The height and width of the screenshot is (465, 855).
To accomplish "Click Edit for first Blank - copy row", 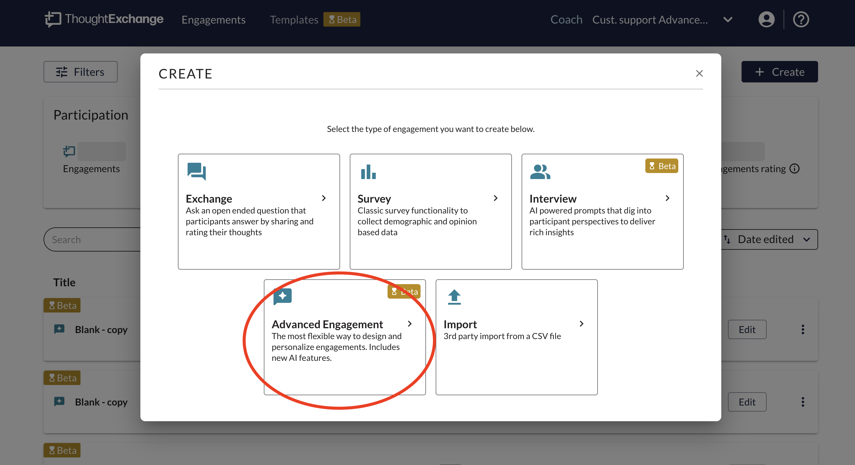I will [747, 329].
